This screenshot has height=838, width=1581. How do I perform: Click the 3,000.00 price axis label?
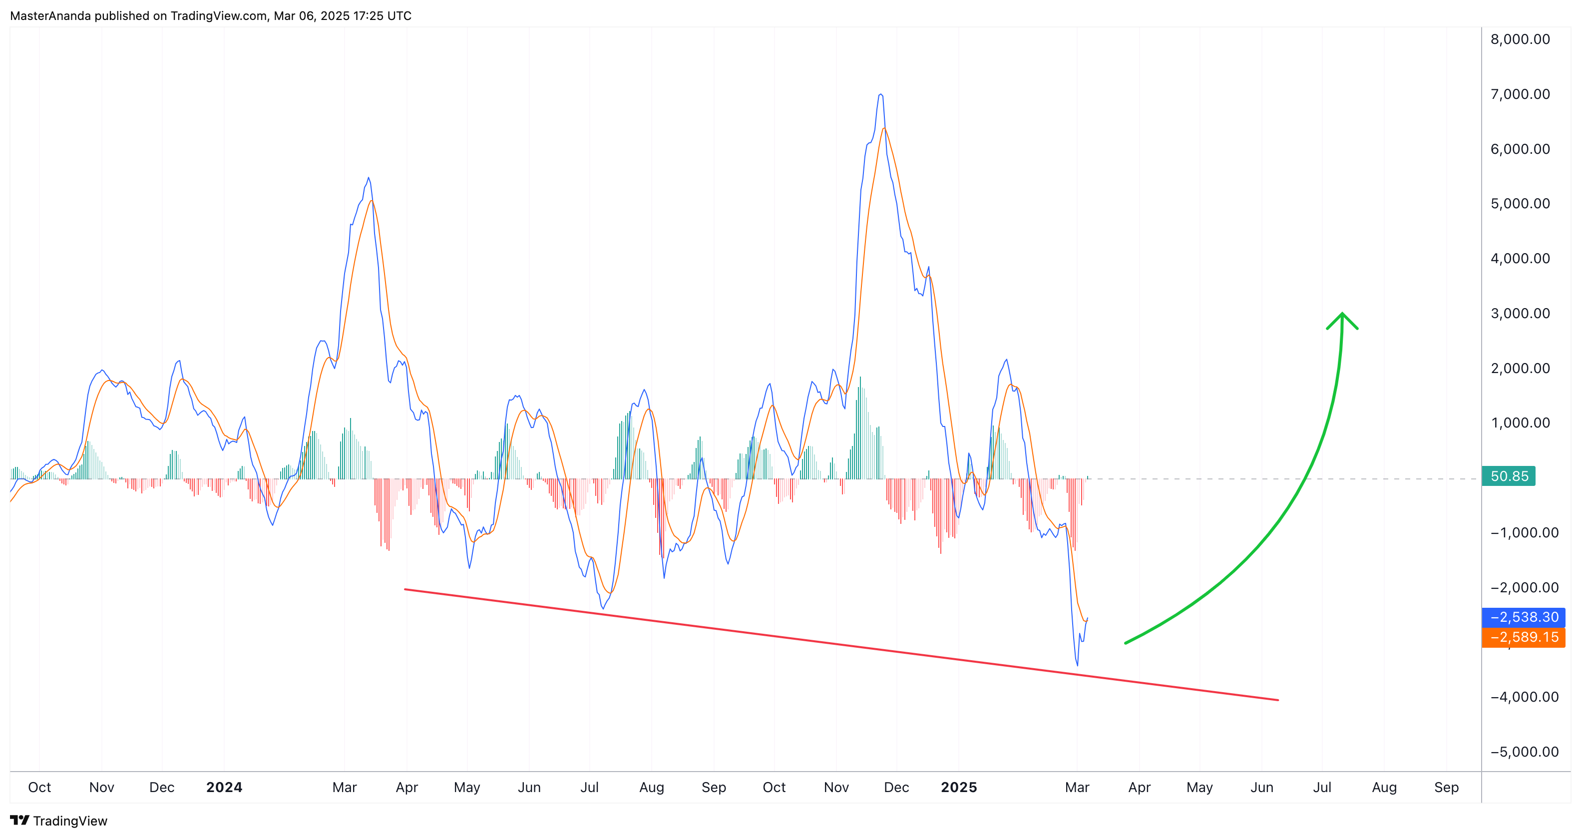point(1520,313)
